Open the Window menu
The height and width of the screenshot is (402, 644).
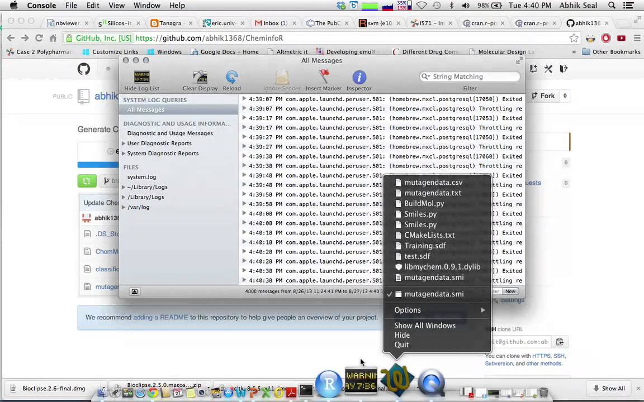147,6
